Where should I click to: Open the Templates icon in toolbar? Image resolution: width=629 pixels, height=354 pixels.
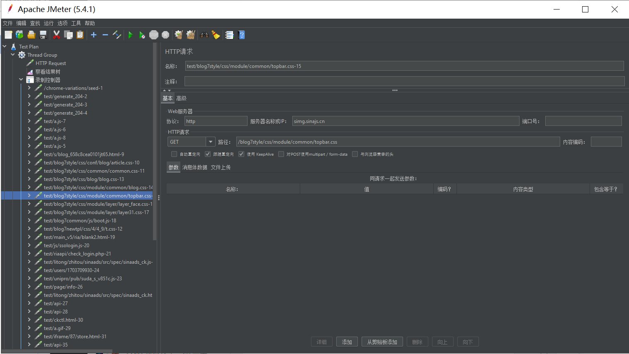click(x=19, y=35)
